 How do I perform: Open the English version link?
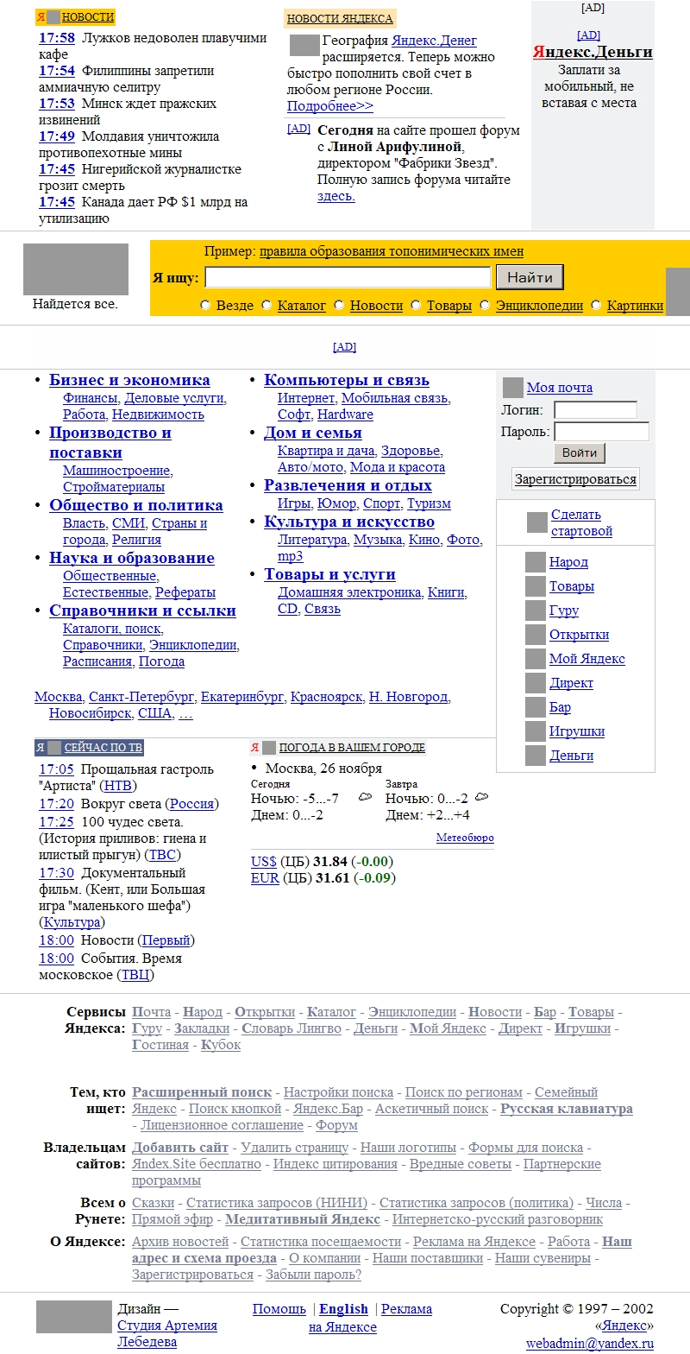(x=343, y=1309)
